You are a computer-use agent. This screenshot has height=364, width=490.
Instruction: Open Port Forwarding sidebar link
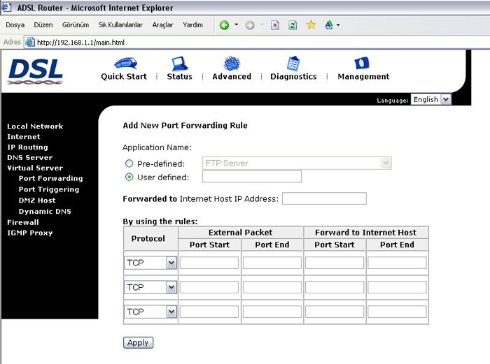pos(50,178)
